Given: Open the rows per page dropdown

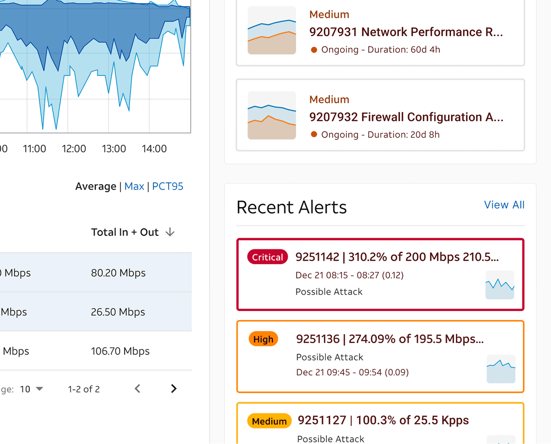Looking at the screenshot, I should pyautogui.click(x=31, y=389).
